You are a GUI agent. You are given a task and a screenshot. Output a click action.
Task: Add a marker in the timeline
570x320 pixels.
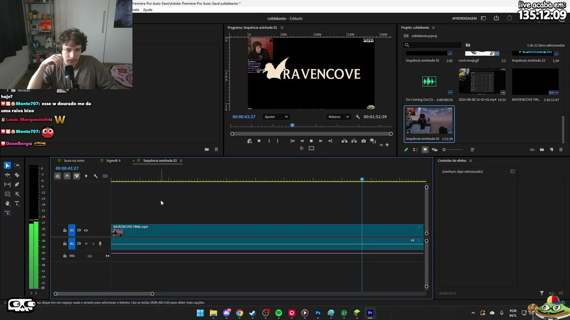pos(86,176)
